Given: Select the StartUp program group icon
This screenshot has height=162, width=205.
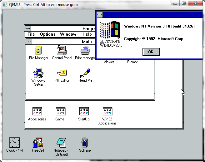Looking at the screenshot, I should coord(84,111).
